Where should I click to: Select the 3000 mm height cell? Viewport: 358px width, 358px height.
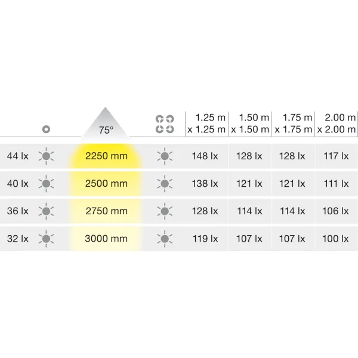point(106,239)
